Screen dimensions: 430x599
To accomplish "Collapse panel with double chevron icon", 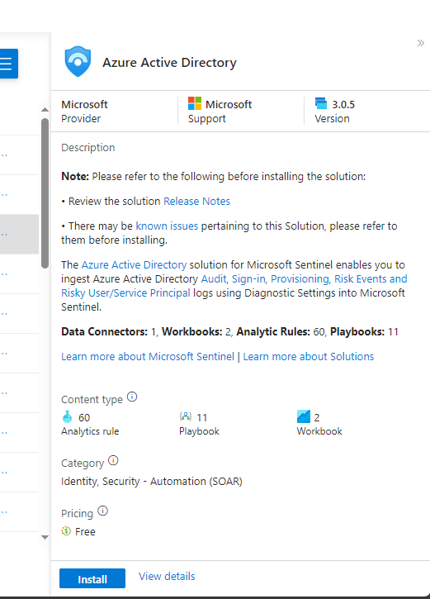I will (420, 43).
